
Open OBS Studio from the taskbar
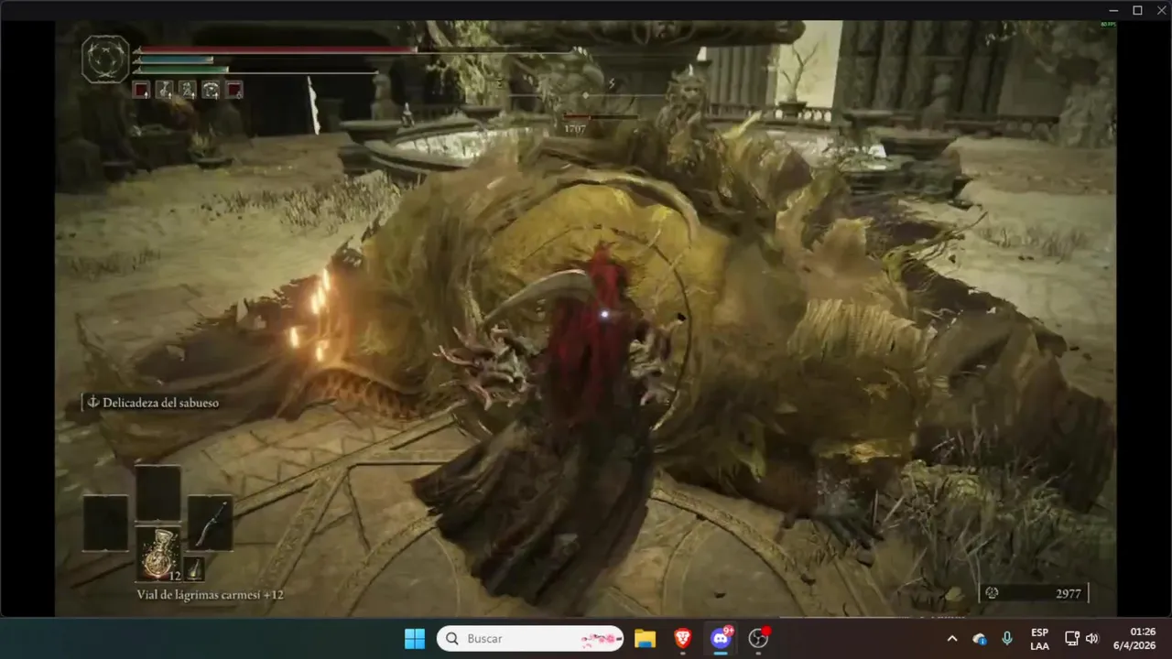tap(758, 638)
